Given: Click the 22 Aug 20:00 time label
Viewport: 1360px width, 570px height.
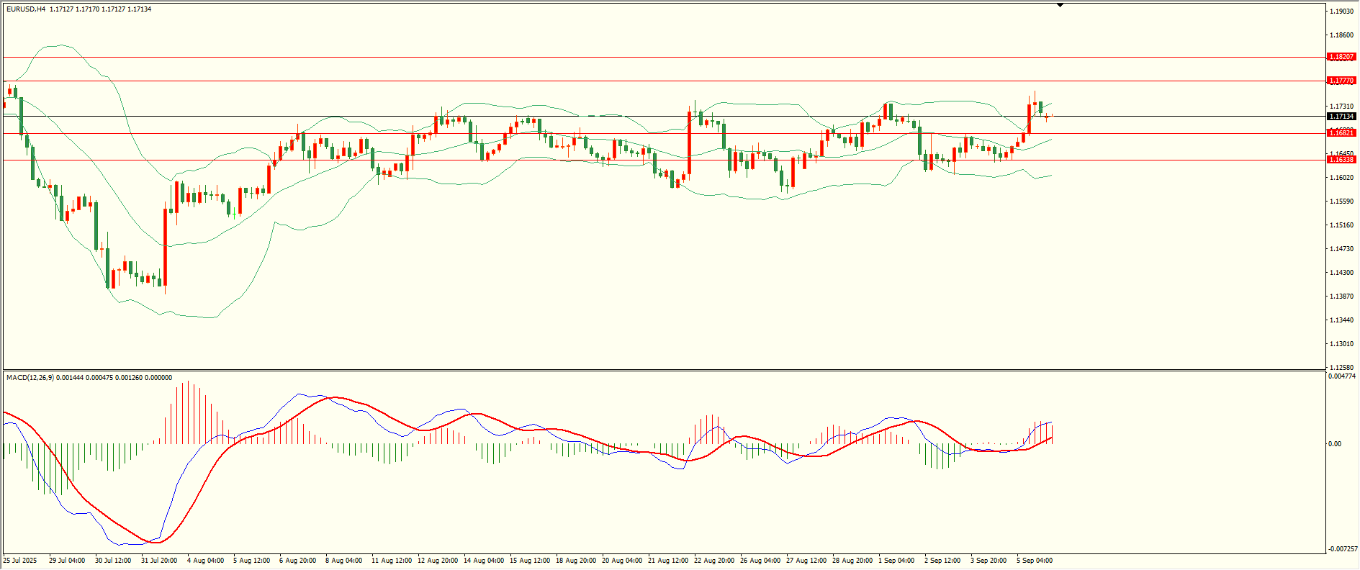Looking at the screenshot, I should pyautogui.click(x=713, y=560).
